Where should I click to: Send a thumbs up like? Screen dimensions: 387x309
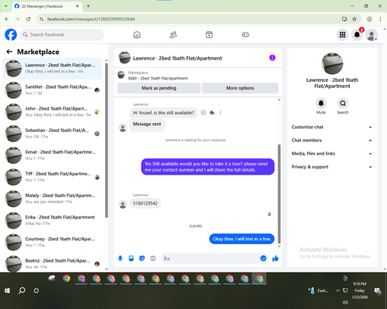coord(276,258)
